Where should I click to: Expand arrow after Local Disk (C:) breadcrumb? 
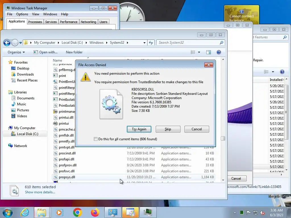[x=86, y=43]
